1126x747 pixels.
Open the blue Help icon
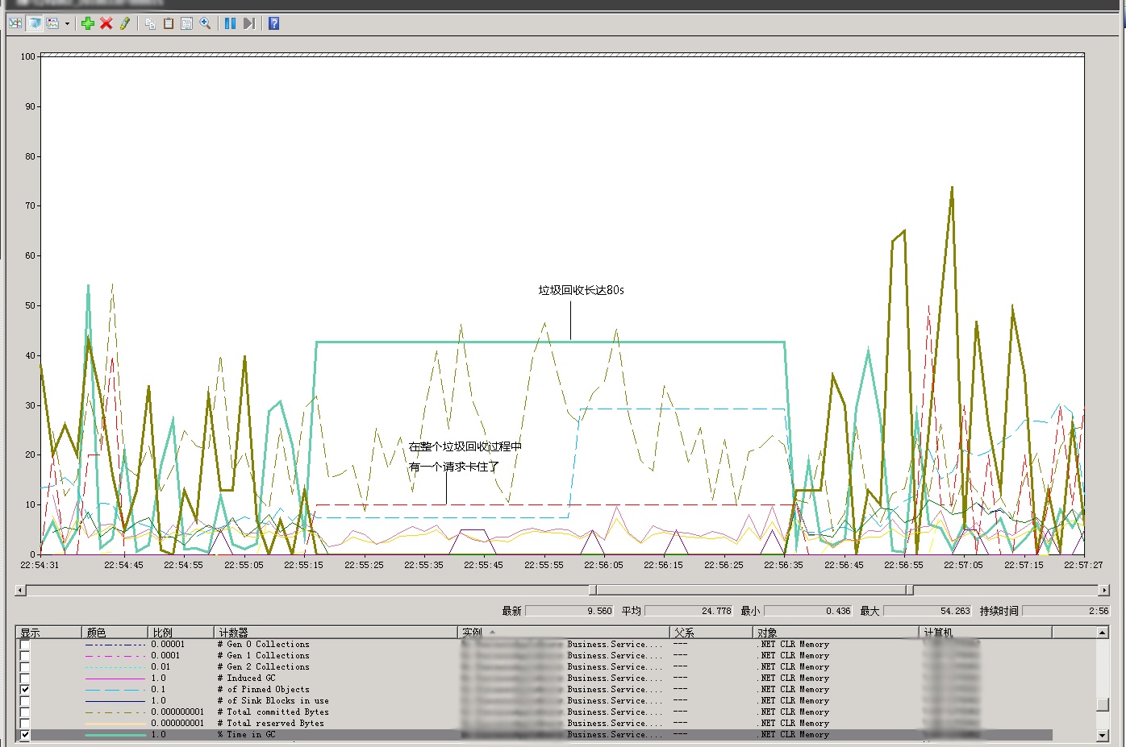pyautogui.click(x=273, y=23)
